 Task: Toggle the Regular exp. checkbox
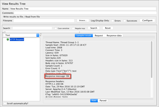click(73, 28)
